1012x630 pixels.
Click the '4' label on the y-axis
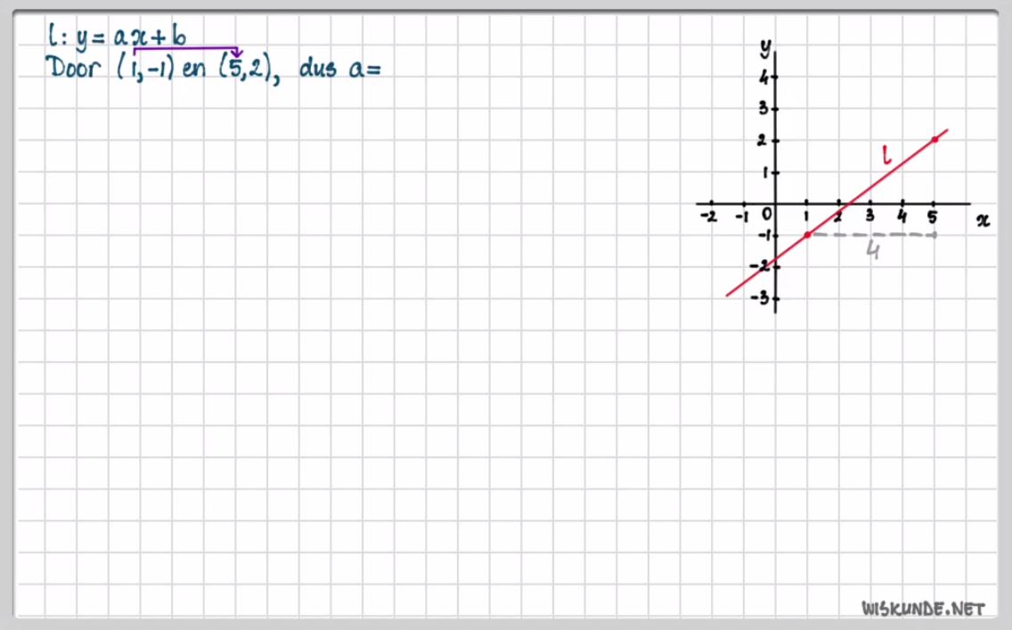(763, 78)
